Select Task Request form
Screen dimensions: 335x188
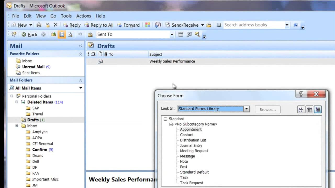(192, 183)
